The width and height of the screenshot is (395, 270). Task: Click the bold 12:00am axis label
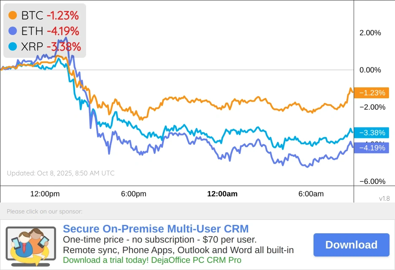pyautogui.click(x=222, y=194)
